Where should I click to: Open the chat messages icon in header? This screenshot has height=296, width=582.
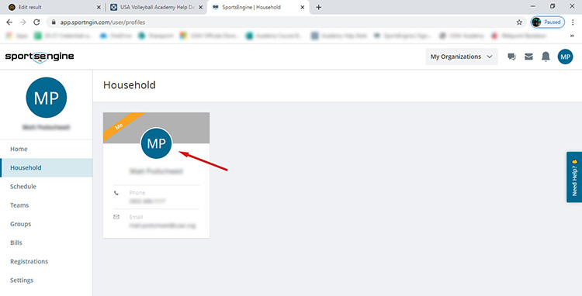pos(511,57)
